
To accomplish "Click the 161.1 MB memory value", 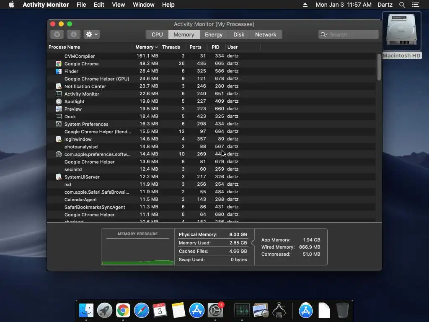I will (147, 56).
